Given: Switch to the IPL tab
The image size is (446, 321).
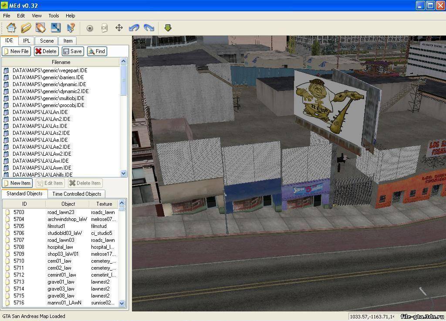Looking at the screenshot, I should (x=27, y=41).
